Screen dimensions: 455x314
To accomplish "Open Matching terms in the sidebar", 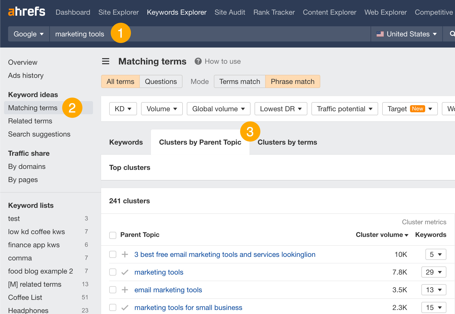I will [x=49, y=108].
